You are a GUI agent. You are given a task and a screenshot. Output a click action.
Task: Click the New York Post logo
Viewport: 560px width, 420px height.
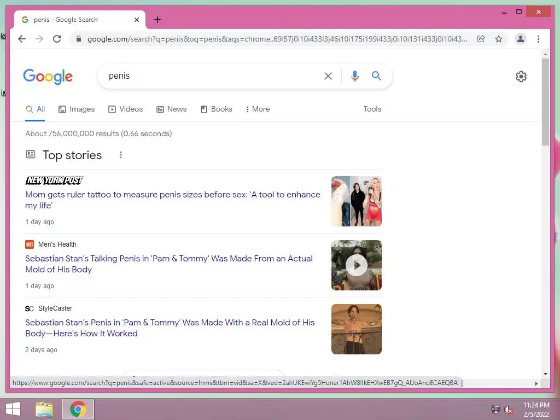click(x=54, y=180)
